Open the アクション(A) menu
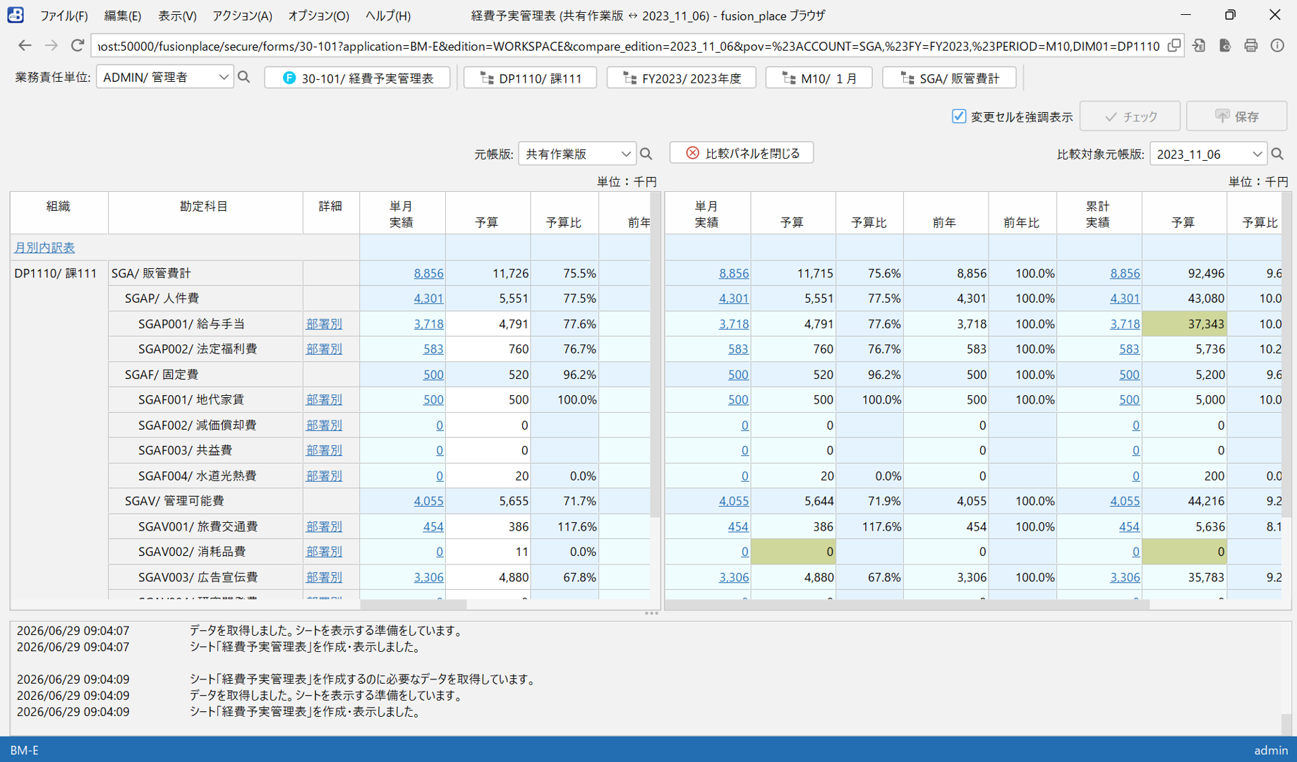This screenshot has height=762, width=1297. click(x=242, y=16)
